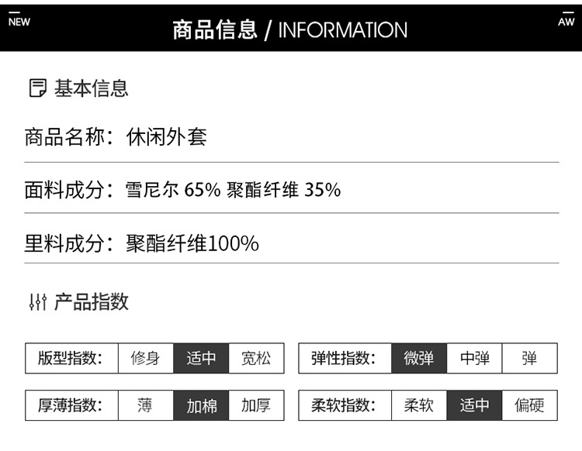The width and height of the screenshot is (582, 451).
Task: Select 加厚 in 厚薄指数
Action: coord(256,405)
